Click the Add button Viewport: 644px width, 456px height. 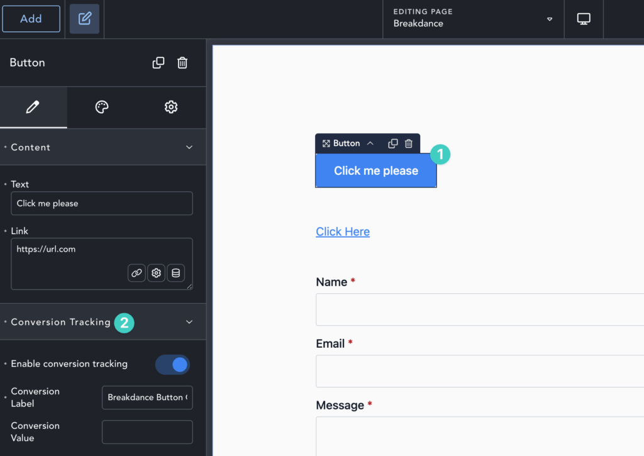pyautogui.click(x=31, y=18)
